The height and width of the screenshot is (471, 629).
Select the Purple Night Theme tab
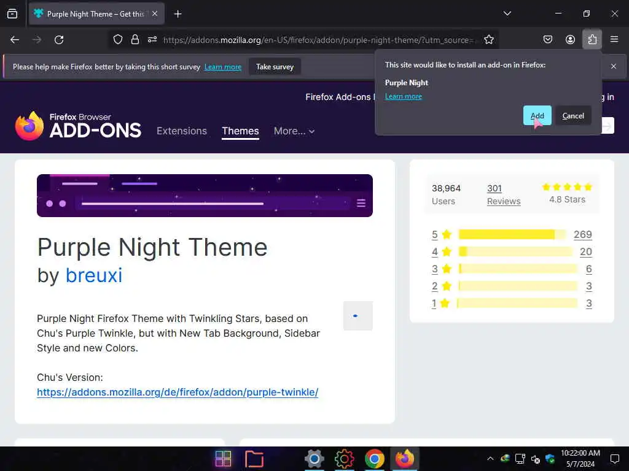(96, 14)
